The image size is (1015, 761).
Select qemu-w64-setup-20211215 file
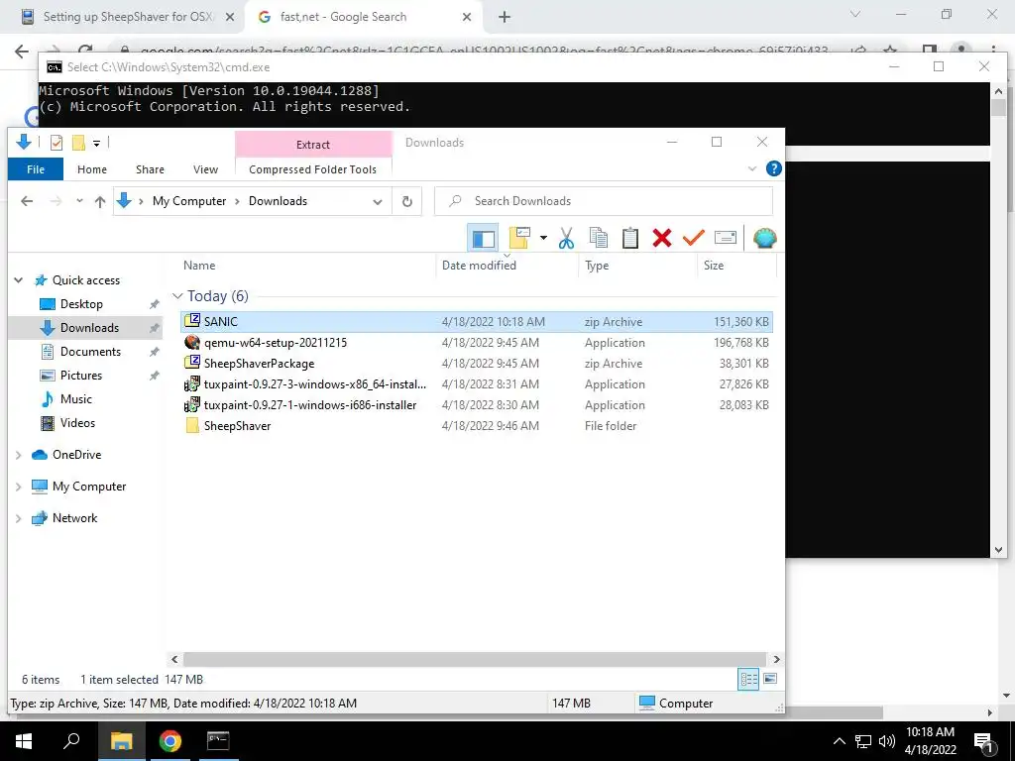click(x=477, y=343)
